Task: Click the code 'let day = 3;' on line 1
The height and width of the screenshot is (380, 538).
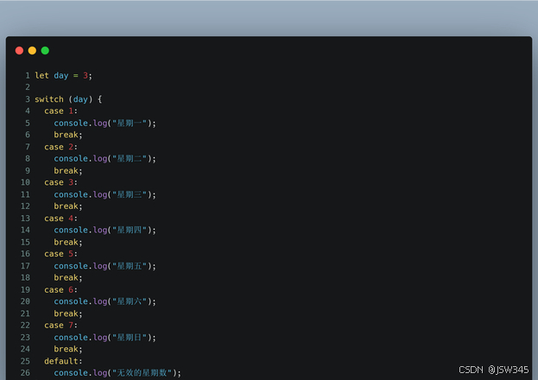Action: point(64,75)
